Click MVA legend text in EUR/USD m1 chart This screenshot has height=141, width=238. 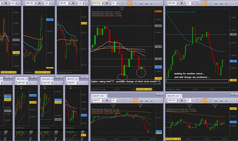pyautogui.click(x=181, y=12)
